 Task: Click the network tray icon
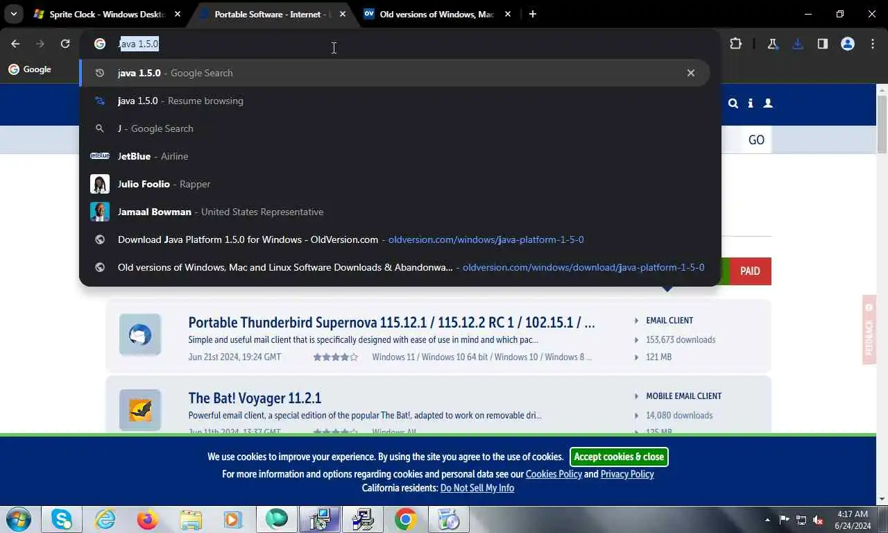tap(801, 520)
